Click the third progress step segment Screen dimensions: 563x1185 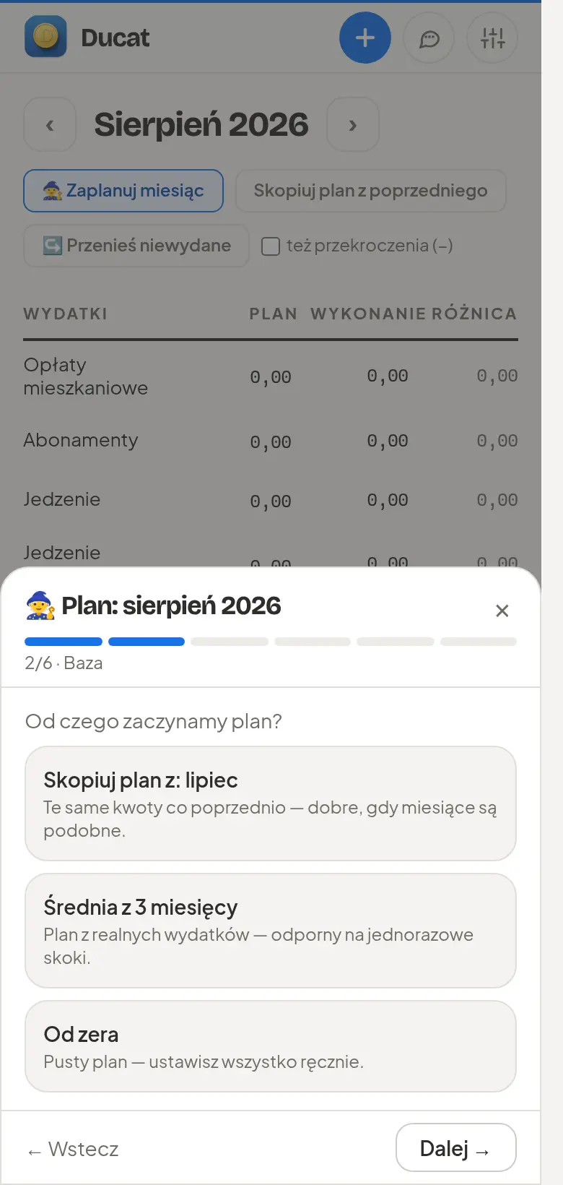(x=230, y=642)
